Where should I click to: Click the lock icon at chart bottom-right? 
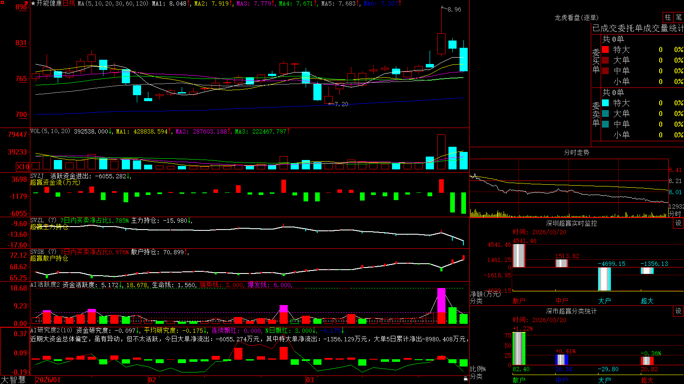pos(466,378)
